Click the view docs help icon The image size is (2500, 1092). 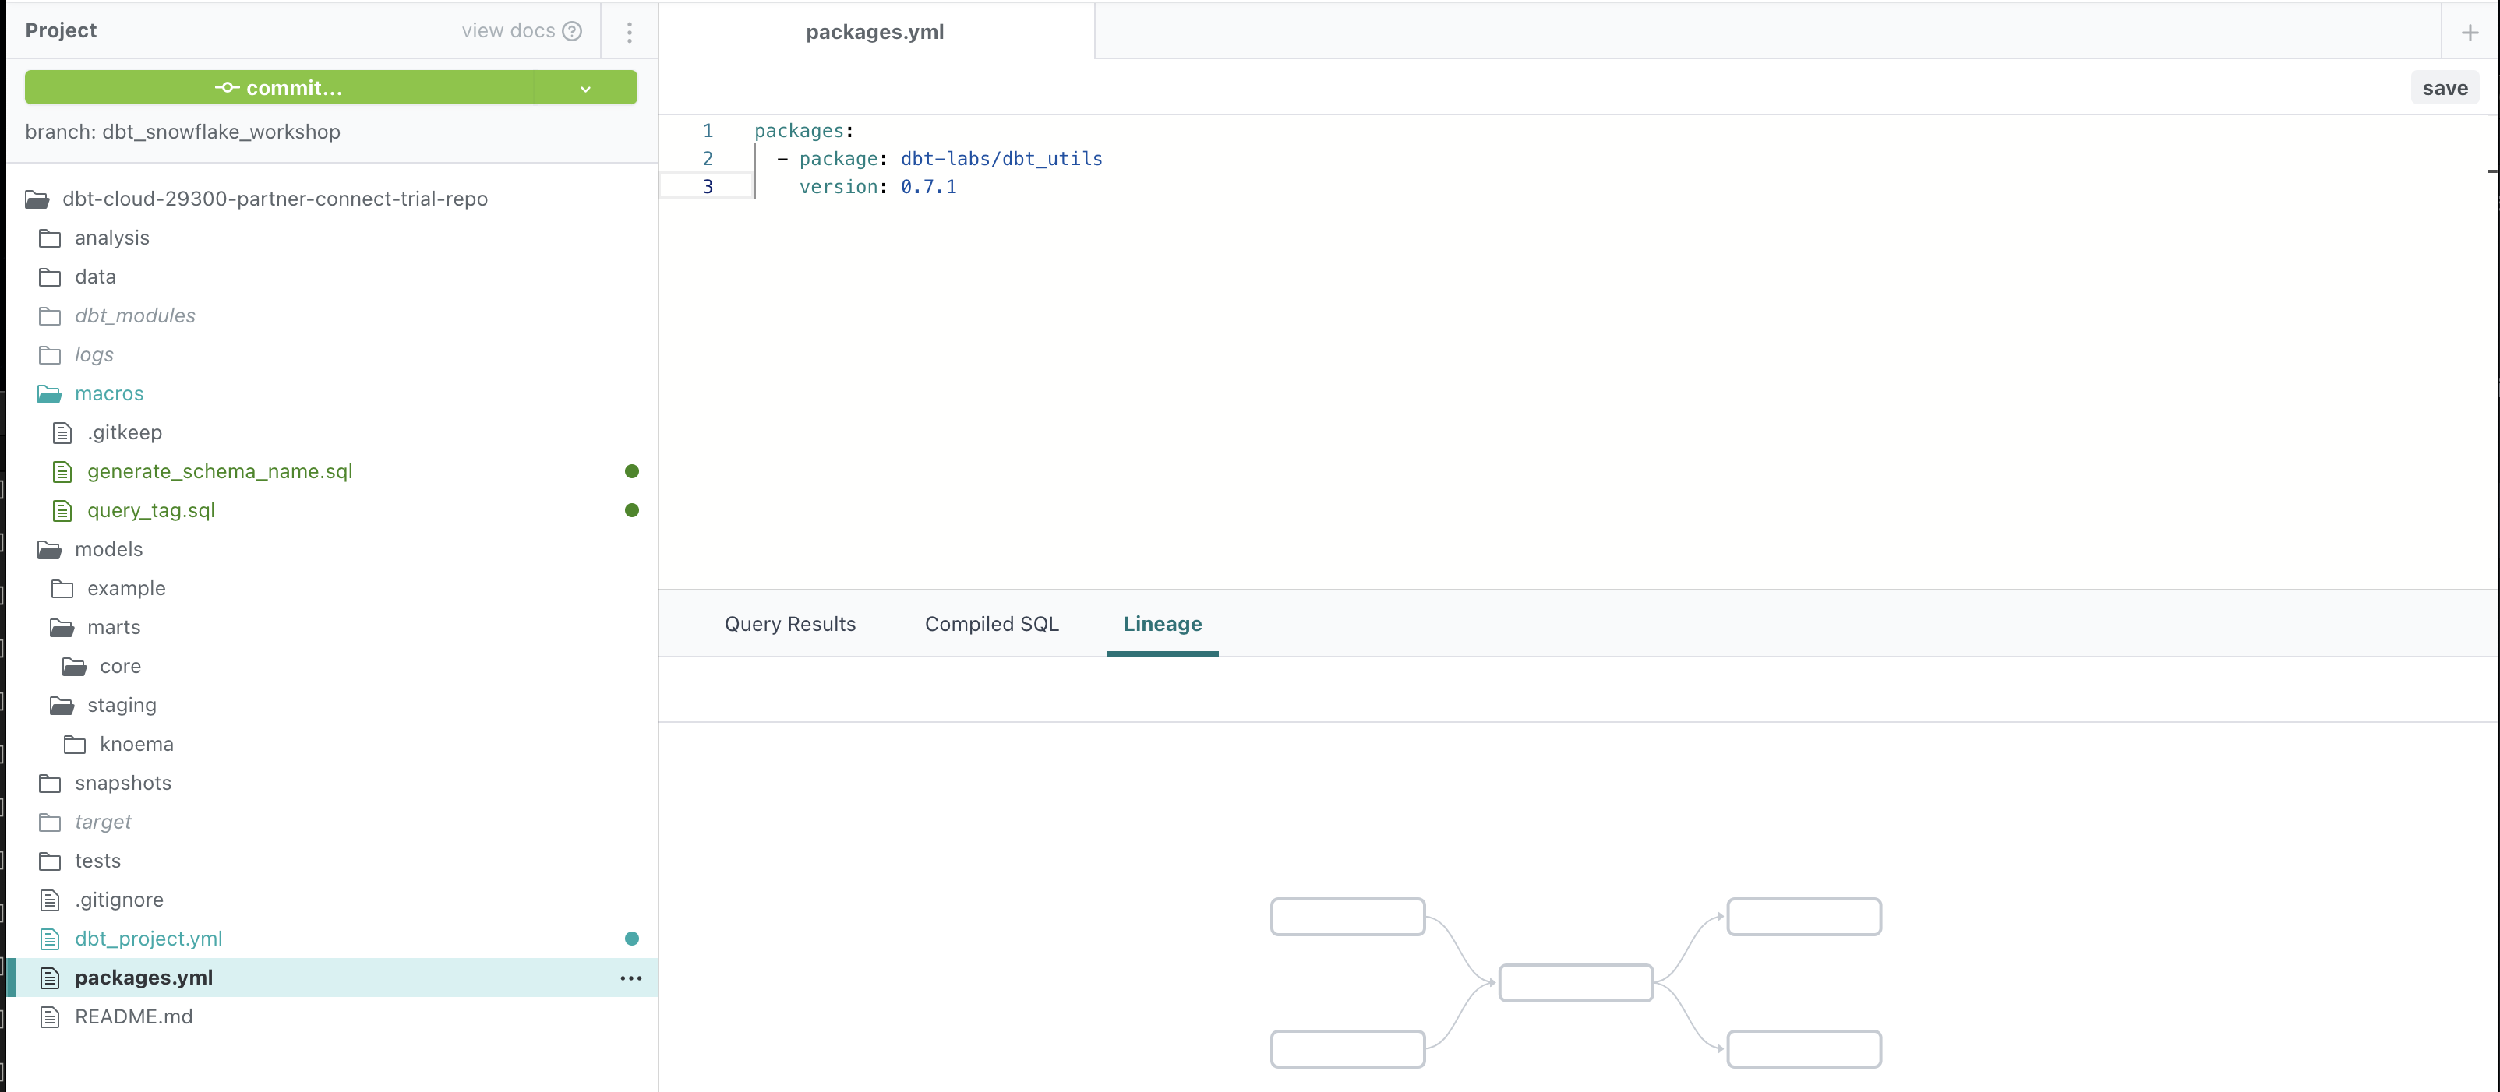click(x=573, y=31)
